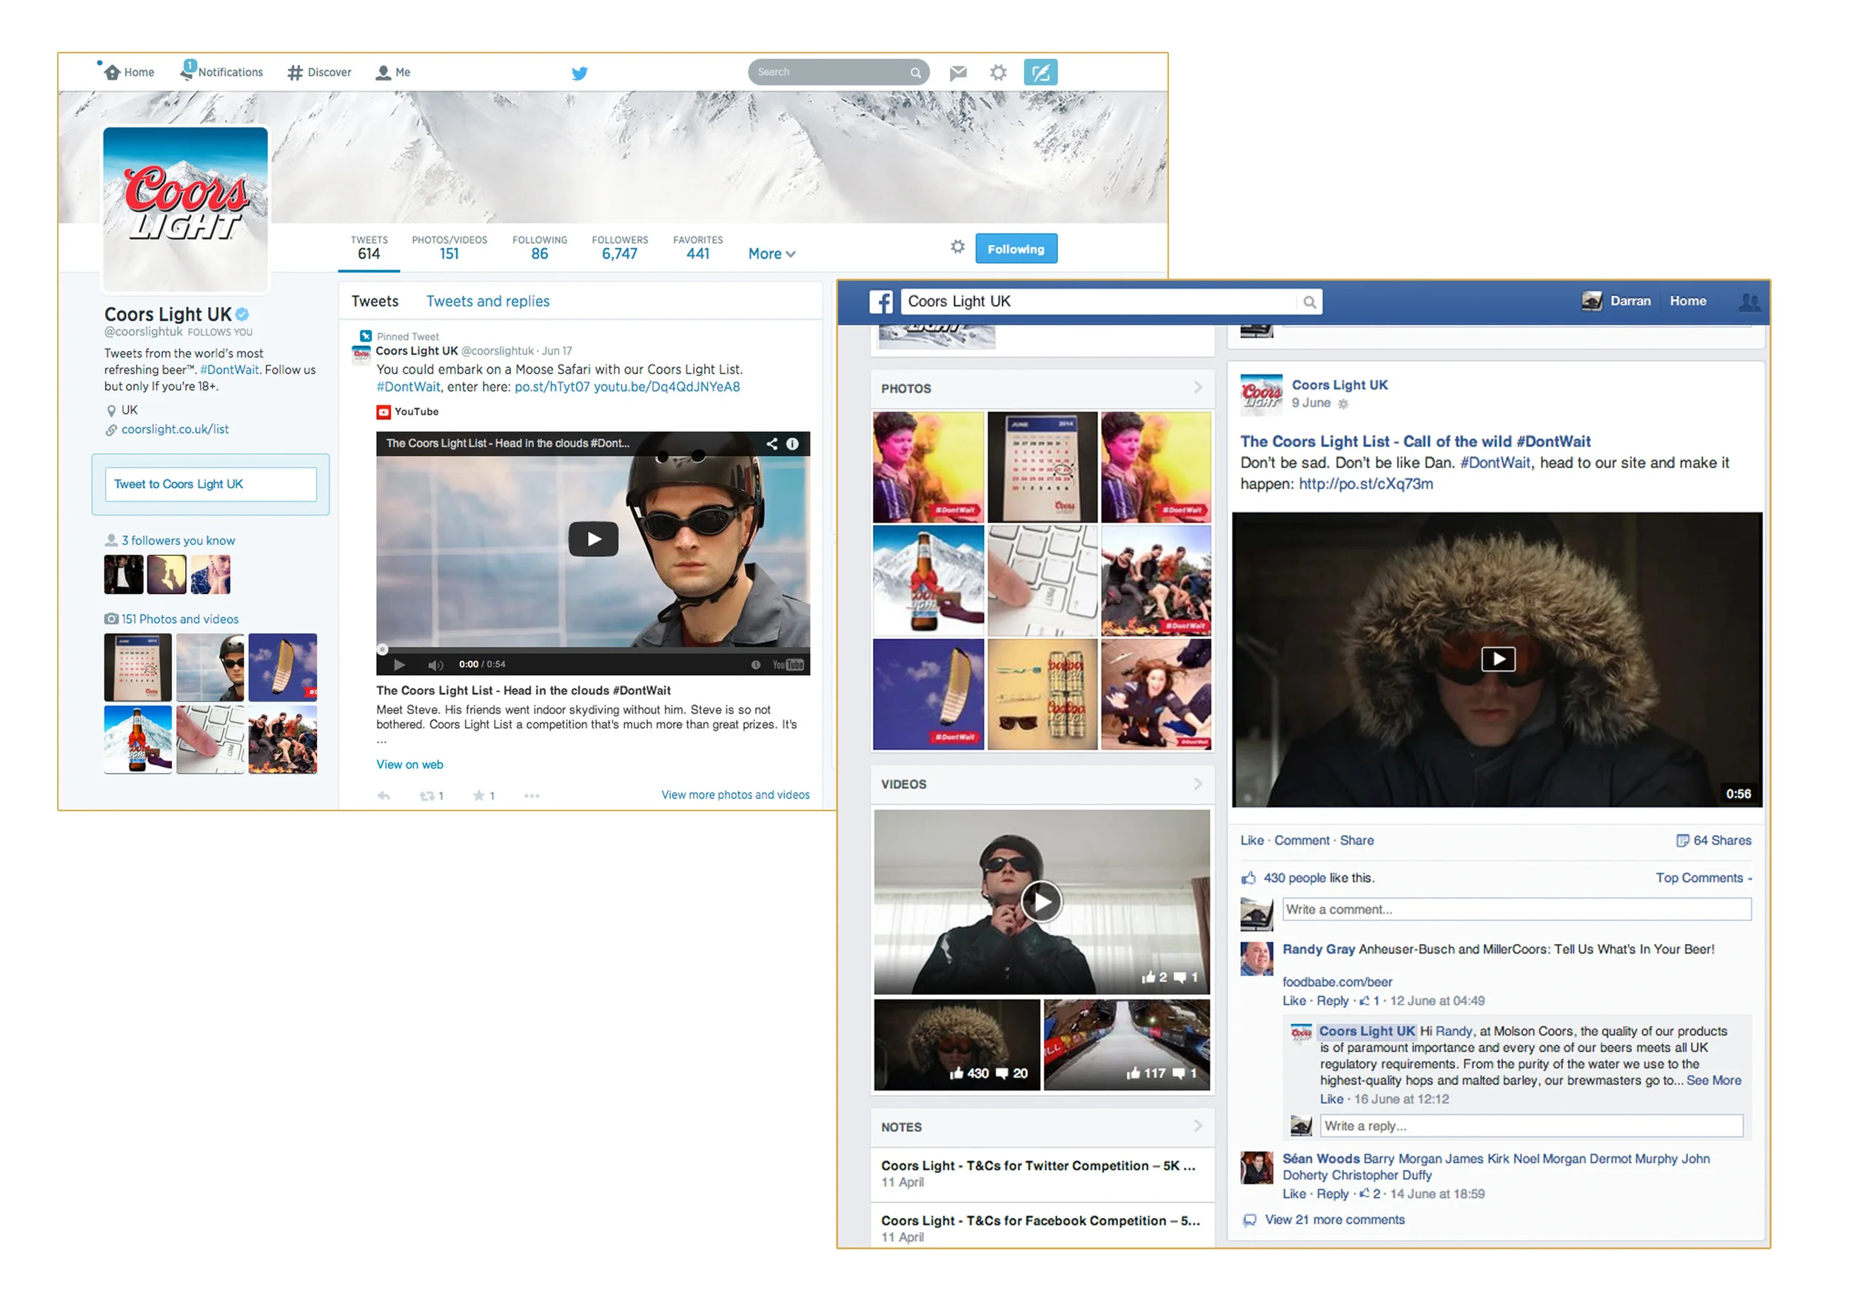Screen dimensions: 1851x1309
Task: Share the YouTube video via share icon
Action: (x=771, y=443)
